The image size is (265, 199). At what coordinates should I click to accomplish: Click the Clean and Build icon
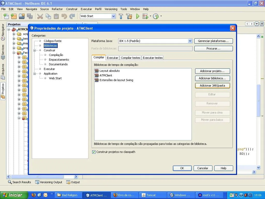[x=129, y=16]
